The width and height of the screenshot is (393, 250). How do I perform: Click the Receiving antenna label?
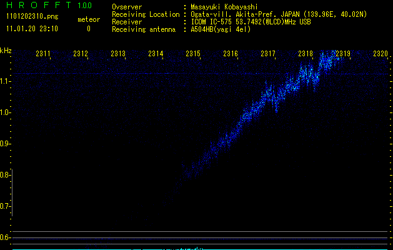point(144,29)
